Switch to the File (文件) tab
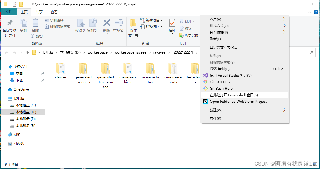 click(9, 12)
